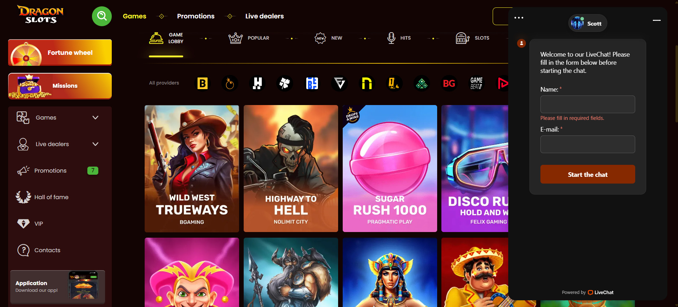
Task: Filter by clover provider icon
Action: pos(285,83)
